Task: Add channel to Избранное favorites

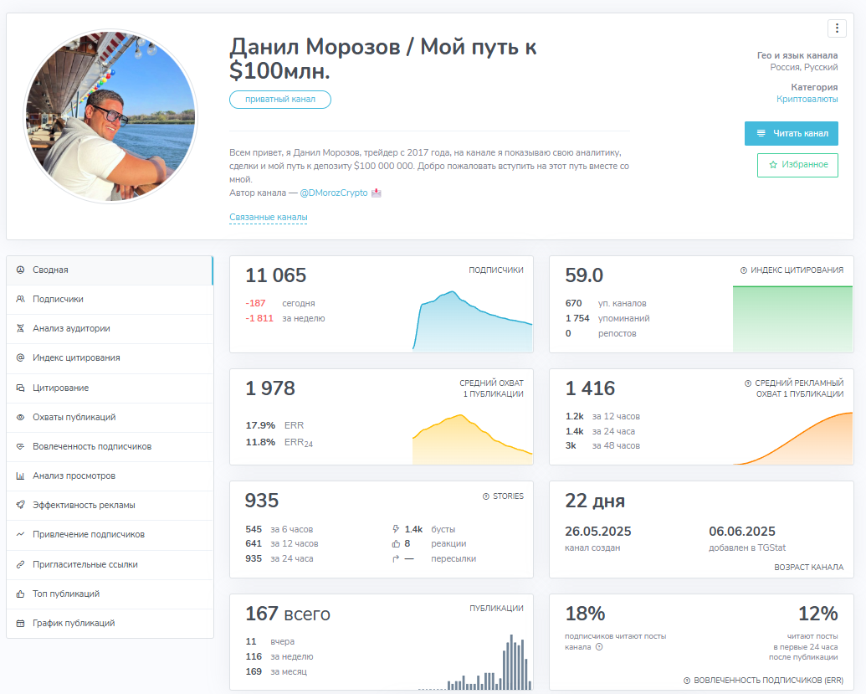Action: 797,165
